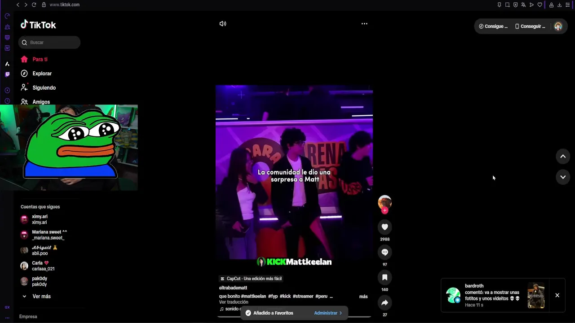Go forward with the browser forward arrow

[x=26, y=4]
